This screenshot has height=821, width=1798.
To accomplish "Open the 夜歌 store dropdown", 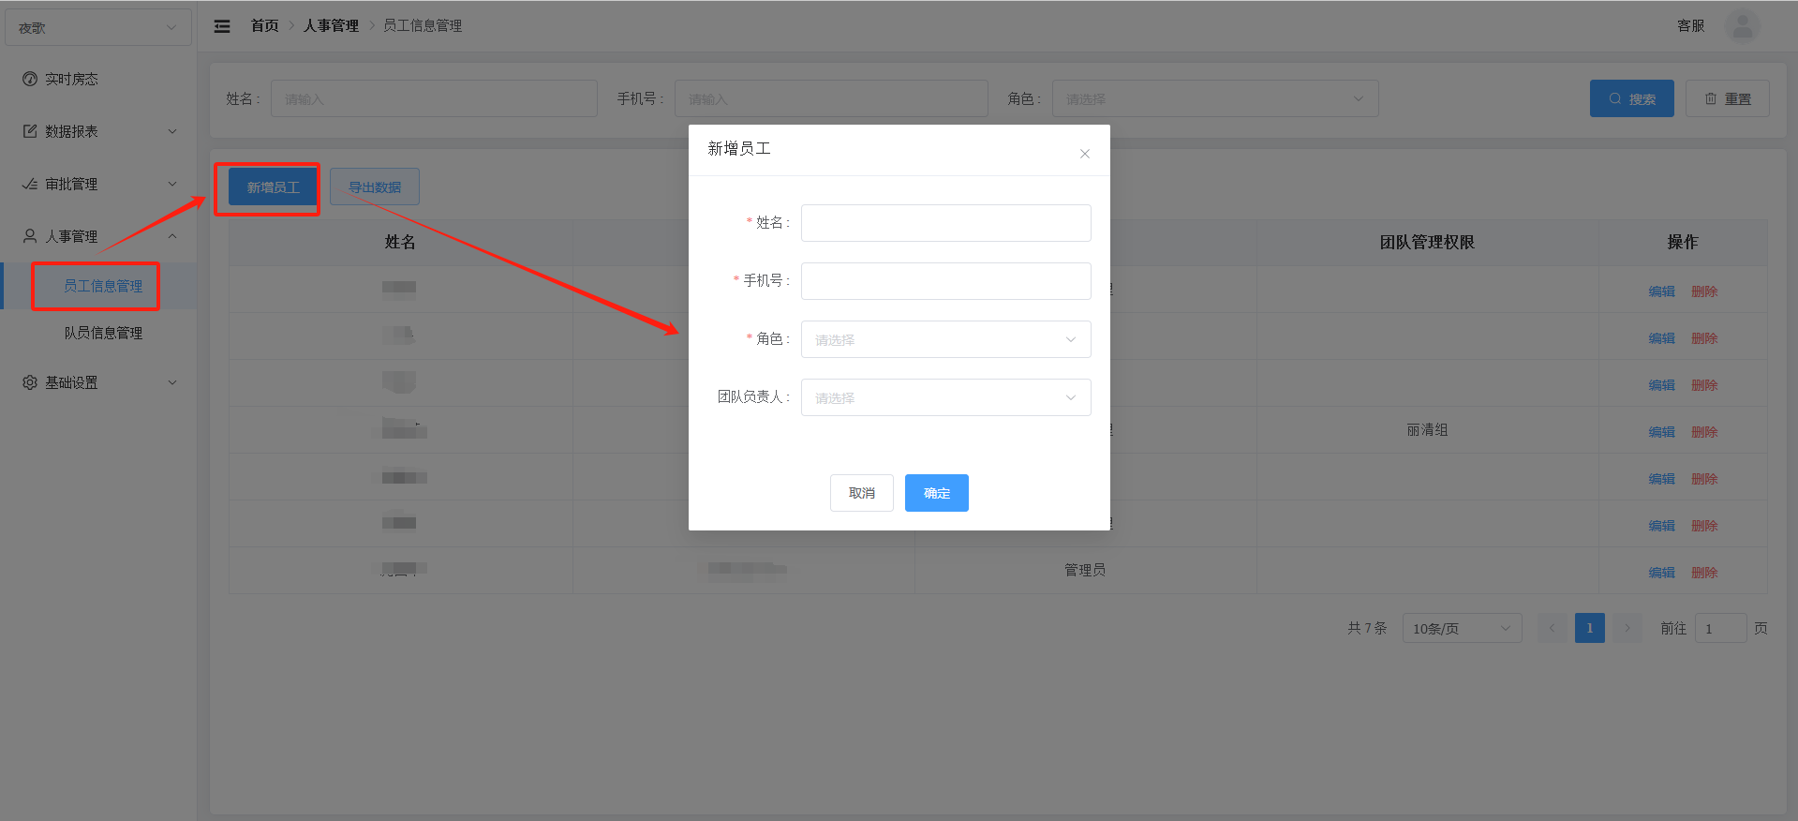I will 98,27.
